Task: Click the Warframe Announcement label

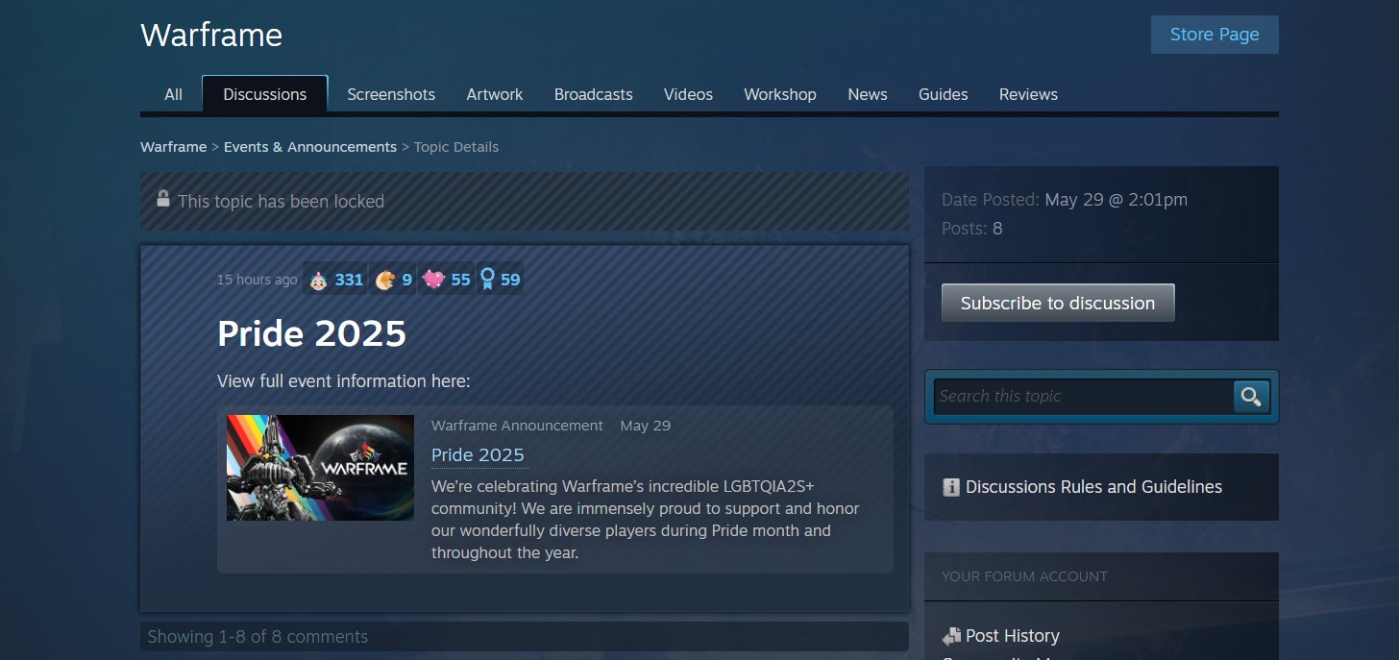Action: [x=517, y=426]
